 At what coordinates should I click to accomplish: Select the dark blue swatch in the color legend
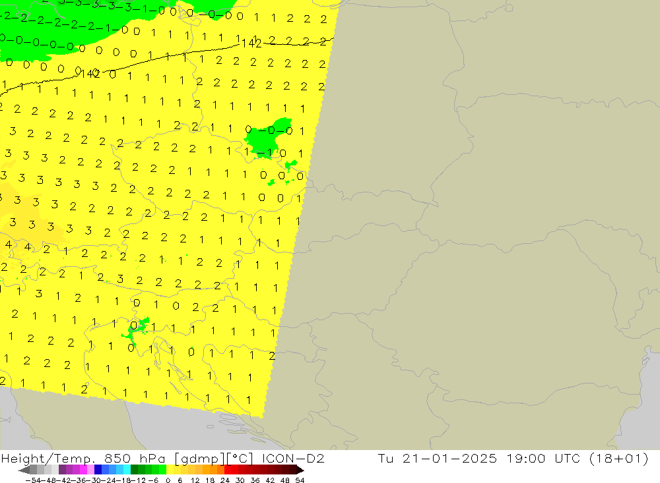[x=98, y=470]
